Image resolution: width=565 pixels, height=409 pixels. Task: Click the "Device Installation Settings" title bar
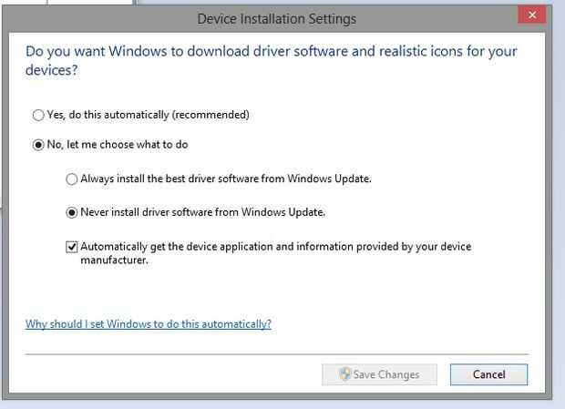pos(276,18)
